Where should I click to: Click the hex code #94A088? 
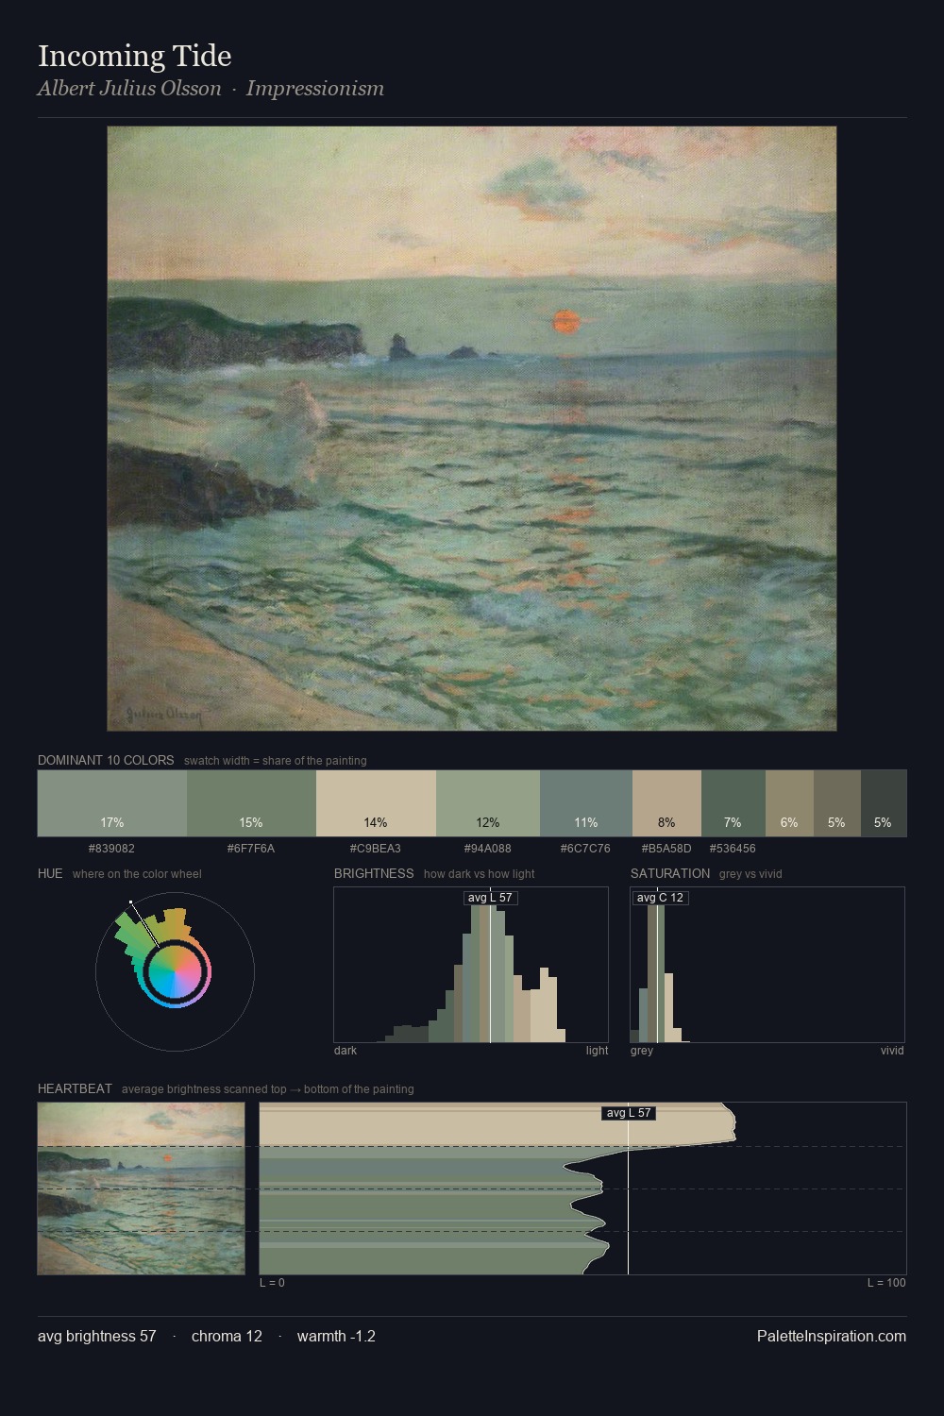[x=488, y=849]
